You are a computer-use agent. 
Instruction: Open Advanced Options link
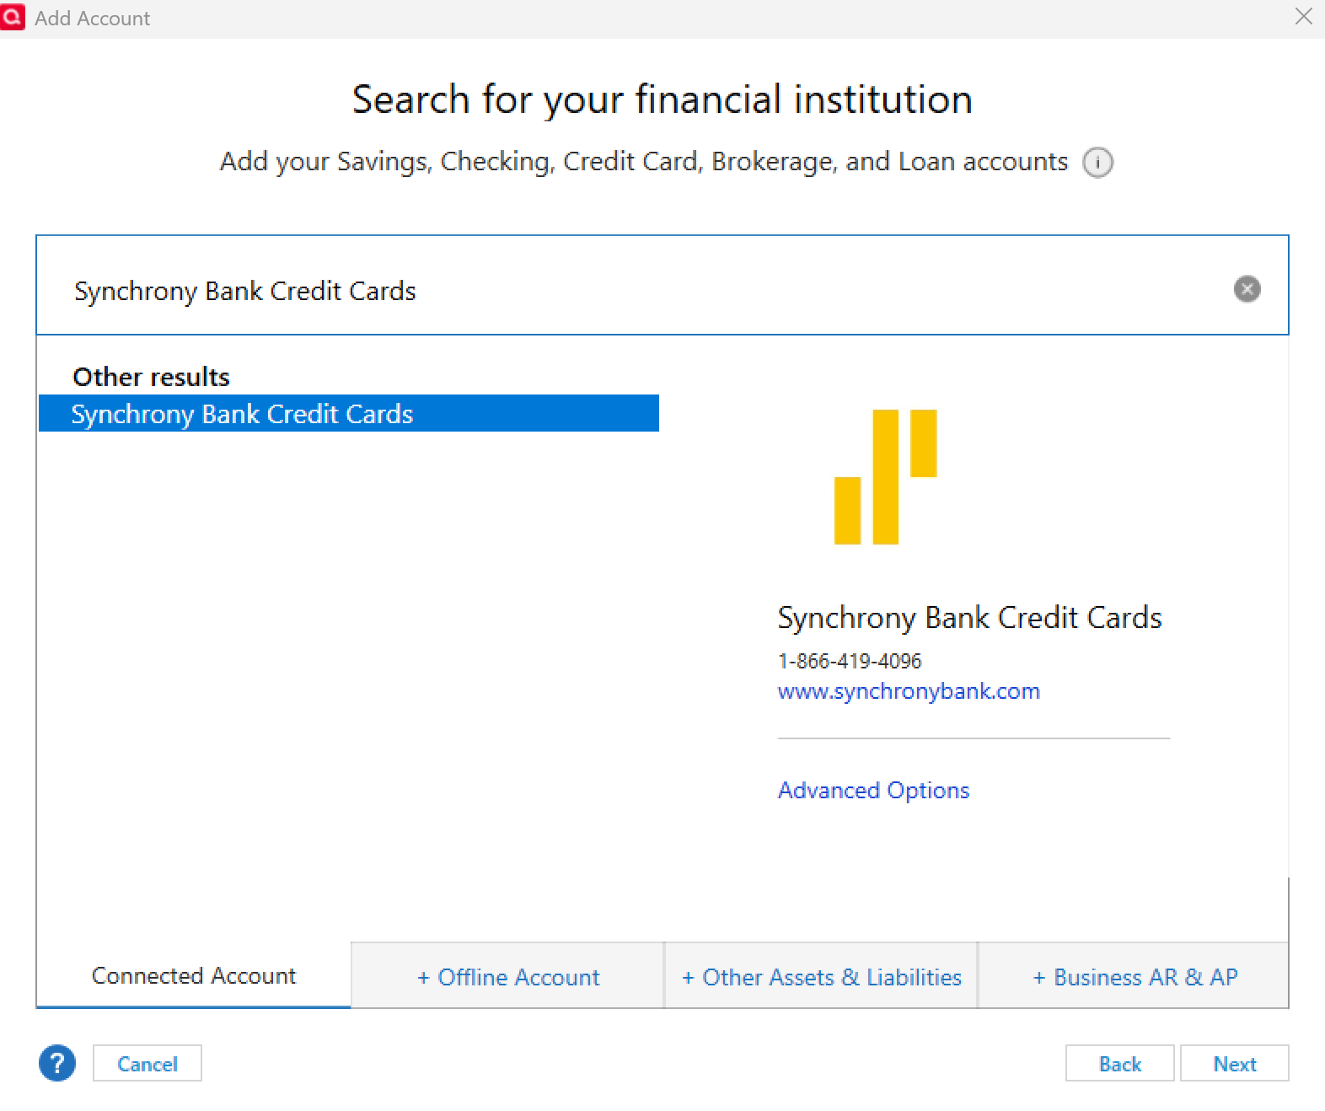tap(873, 791)
